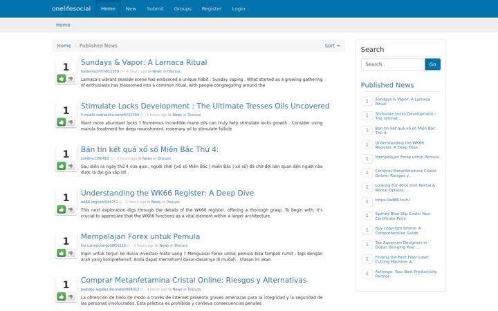Open the Sort dropdown
498x311 pixels.
pos(332,46)
